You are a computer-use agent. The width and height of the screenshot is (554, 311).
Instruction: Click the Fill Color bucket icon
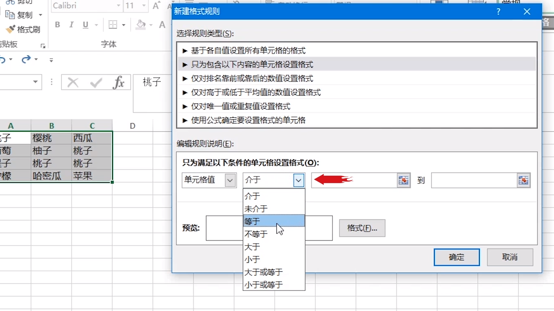[141, 25]
